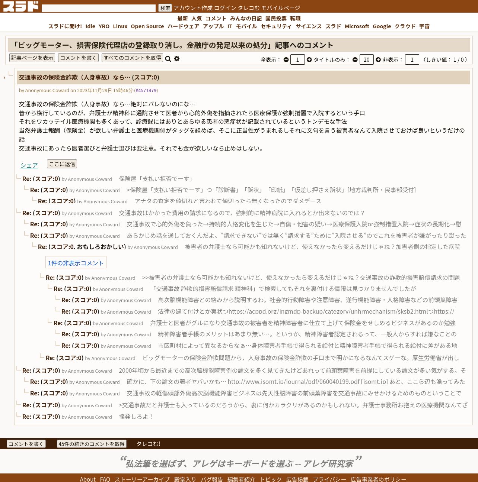Expand the 1件の非表示コメント link
Image resolution: width=478 pixels, height=482 pixels.
76,263
